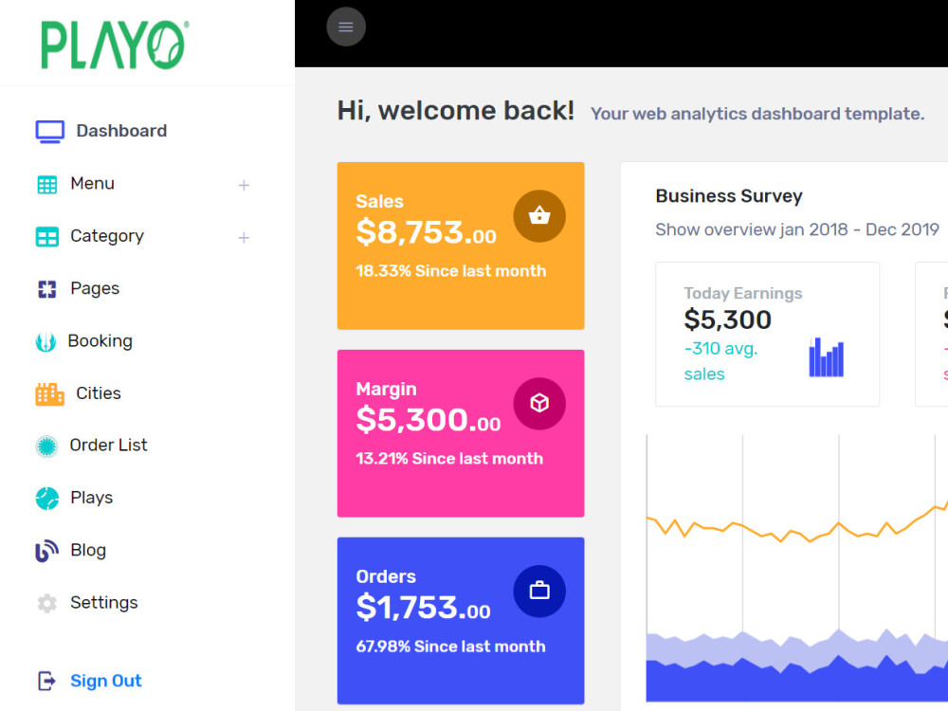Image resolution: width=948 pixels, height=711 pixels.
Task: Open the Dashboard menu item
Action: pyautogui.click(x=121, y=131)
